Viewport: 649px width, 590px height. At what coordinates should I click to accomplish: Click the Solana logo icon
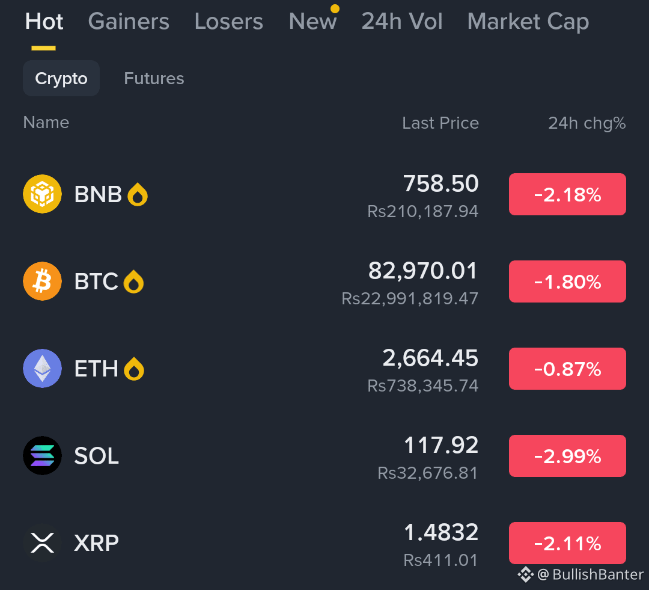coord(42,455)
